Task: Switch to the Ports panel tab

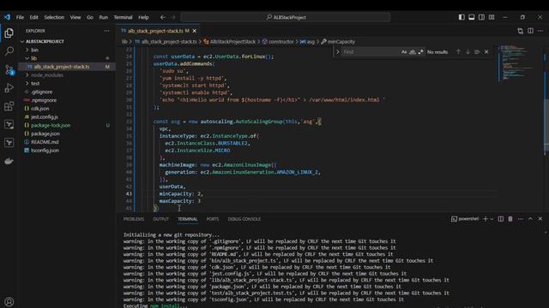Action: click(x=213, y=219)
